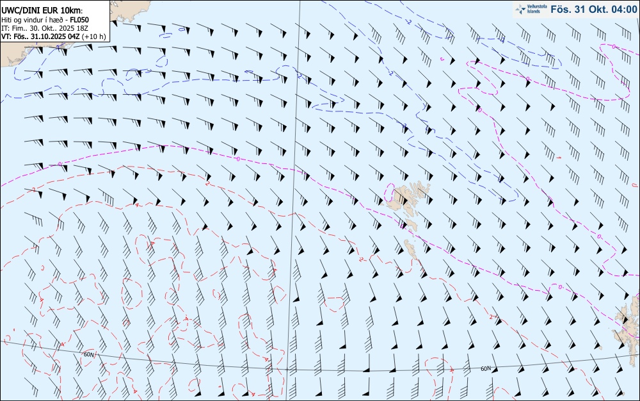Screen dimensions: 640x401
Task: Click the right '60N' latitude label
Action: pyautogui.click(x=486, y=368)
